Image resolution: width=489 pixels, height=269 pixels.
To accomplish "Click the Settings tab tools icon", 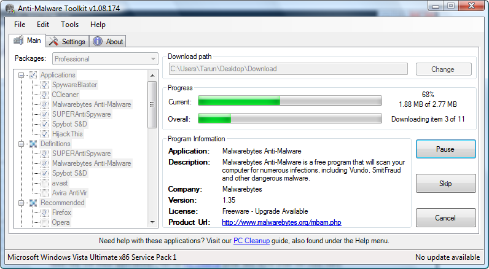I will coord(54,41).
